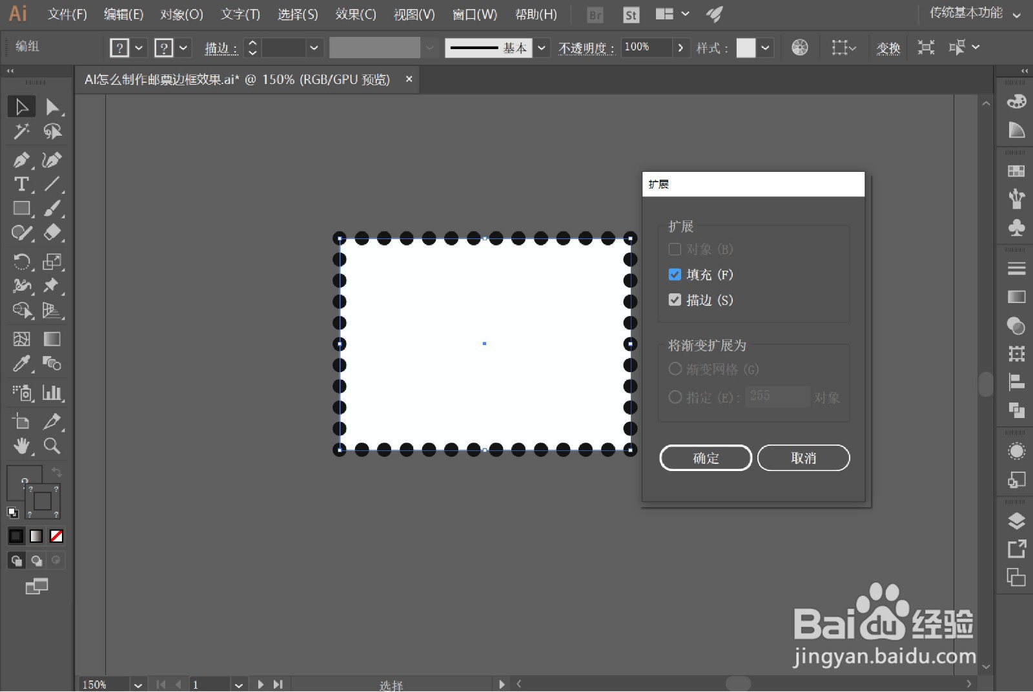1033x692 pixels.
Task: Click the 不透明度 value field
Action: point(646,47)
